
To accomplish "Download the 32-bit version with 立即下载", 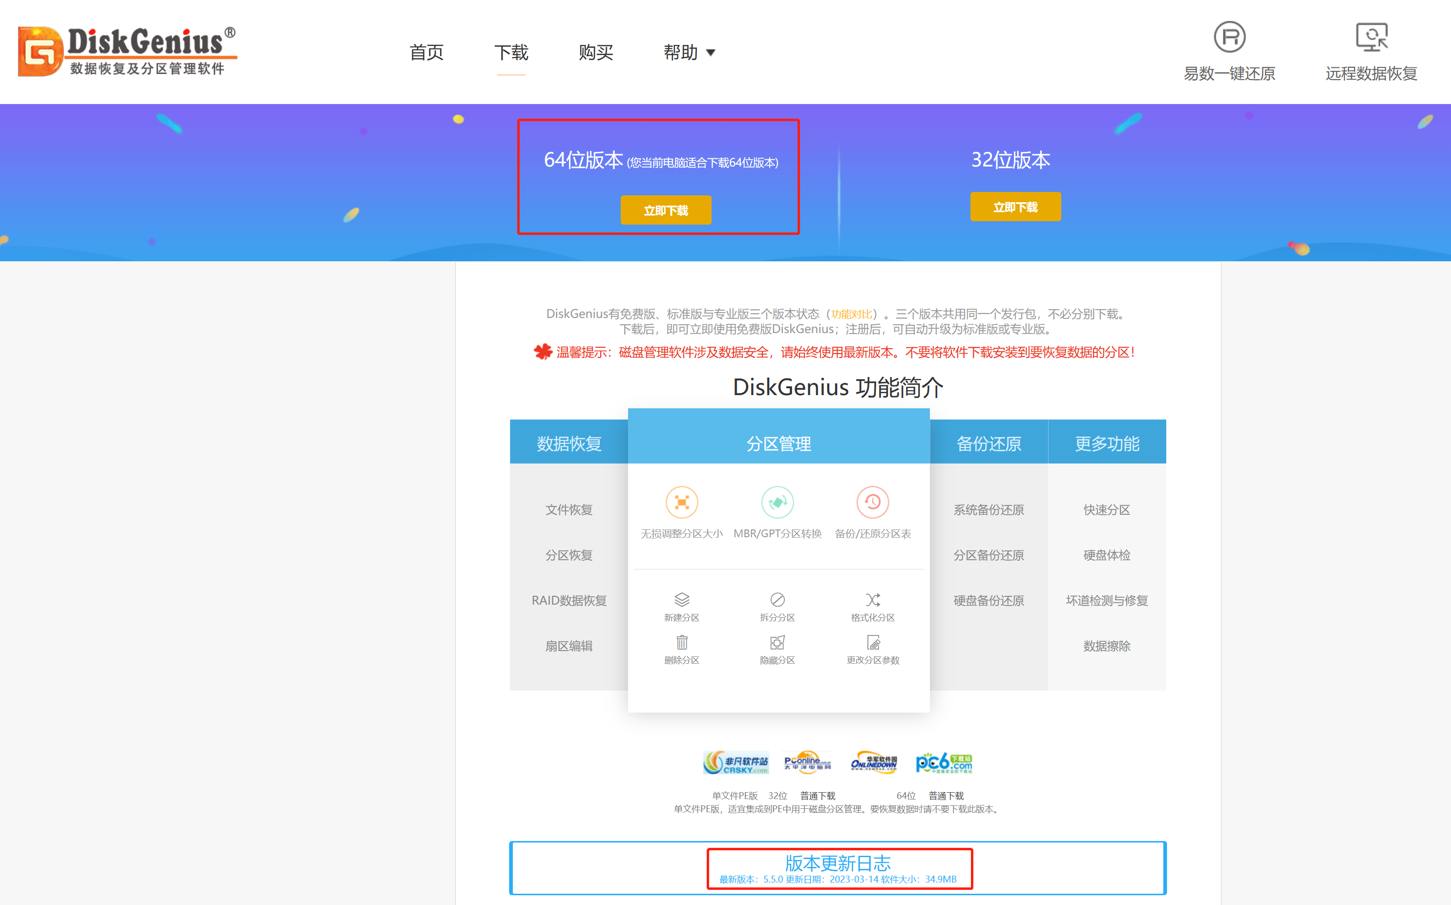I will coord(1015,207).
